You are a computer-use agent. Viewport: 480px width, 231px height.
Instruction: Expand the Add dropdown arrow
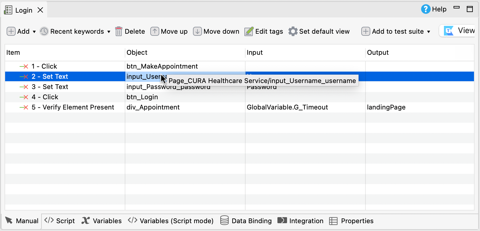tap(34, 32)
